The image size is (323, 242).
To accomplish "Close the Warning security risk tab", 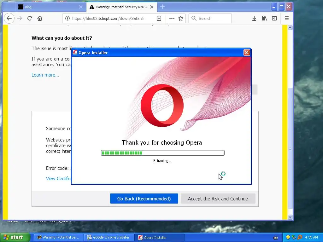I will click(x=152, y=7).
